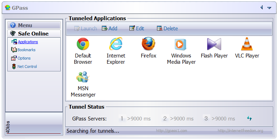Click Add to add a tunneled application
The image size is (278, 140).
[x=110, y=29]
